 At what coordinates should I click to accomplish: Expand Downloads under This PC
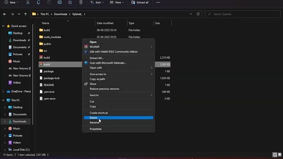click(x=5, y=121)
